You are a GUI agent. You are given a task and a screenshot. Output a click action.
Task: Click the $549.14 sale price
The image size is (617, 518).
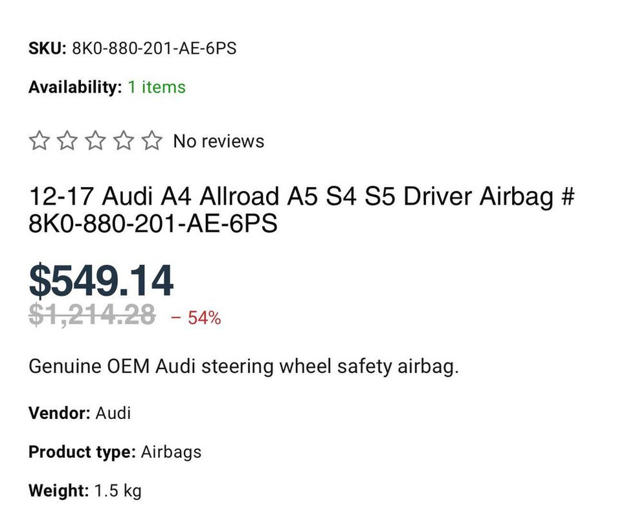point(101,281)
